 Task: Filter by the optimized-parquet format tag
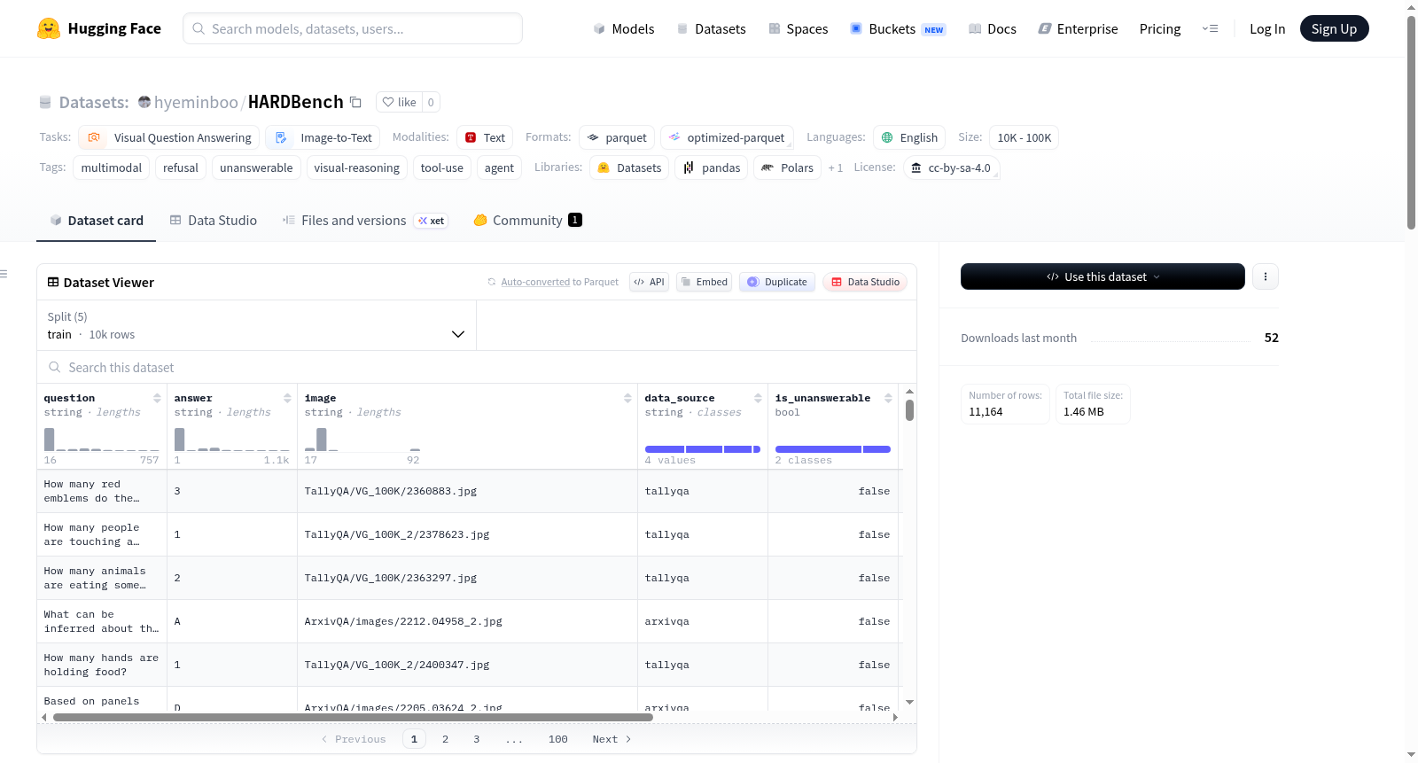tap(727, 137)
